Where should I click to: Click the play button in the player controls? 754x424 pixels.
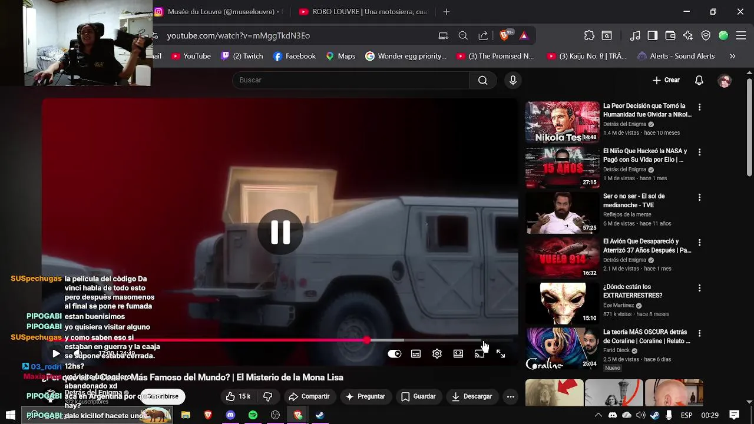coord(56,354)
